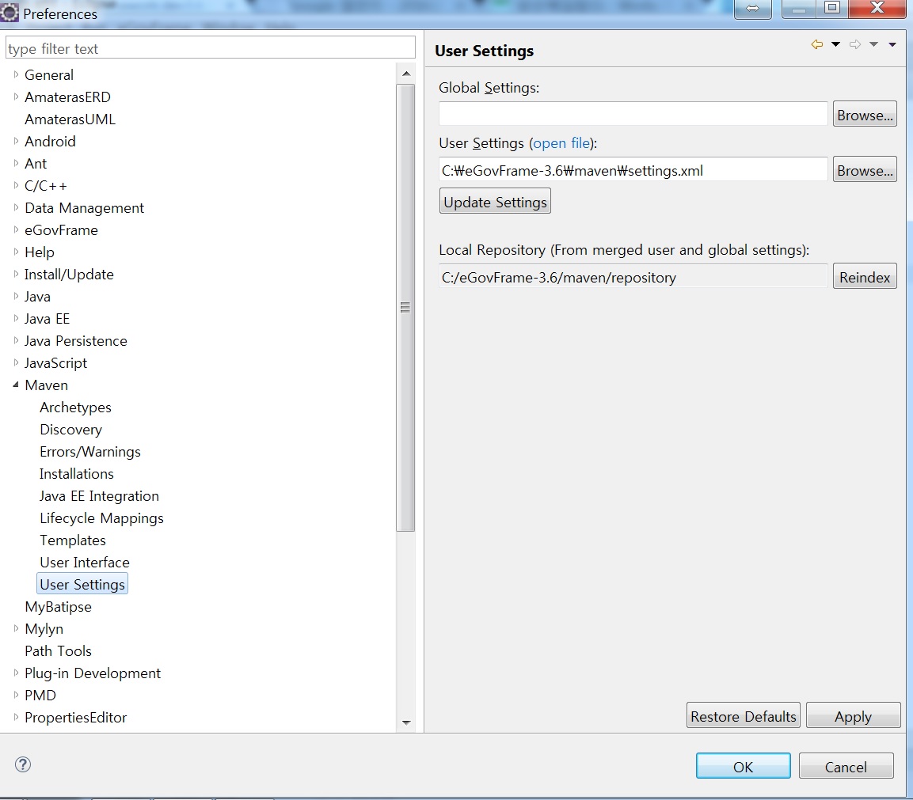
Task: Expand the General preferences node
Action: [16, 74]
